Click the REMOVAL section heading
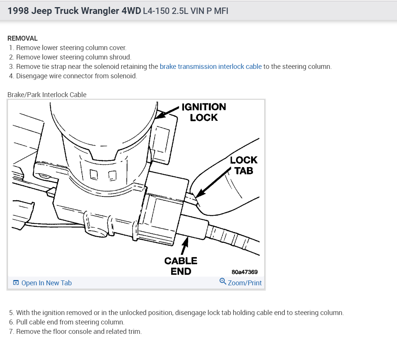The image size is (397, 341). tap(23, 38)
